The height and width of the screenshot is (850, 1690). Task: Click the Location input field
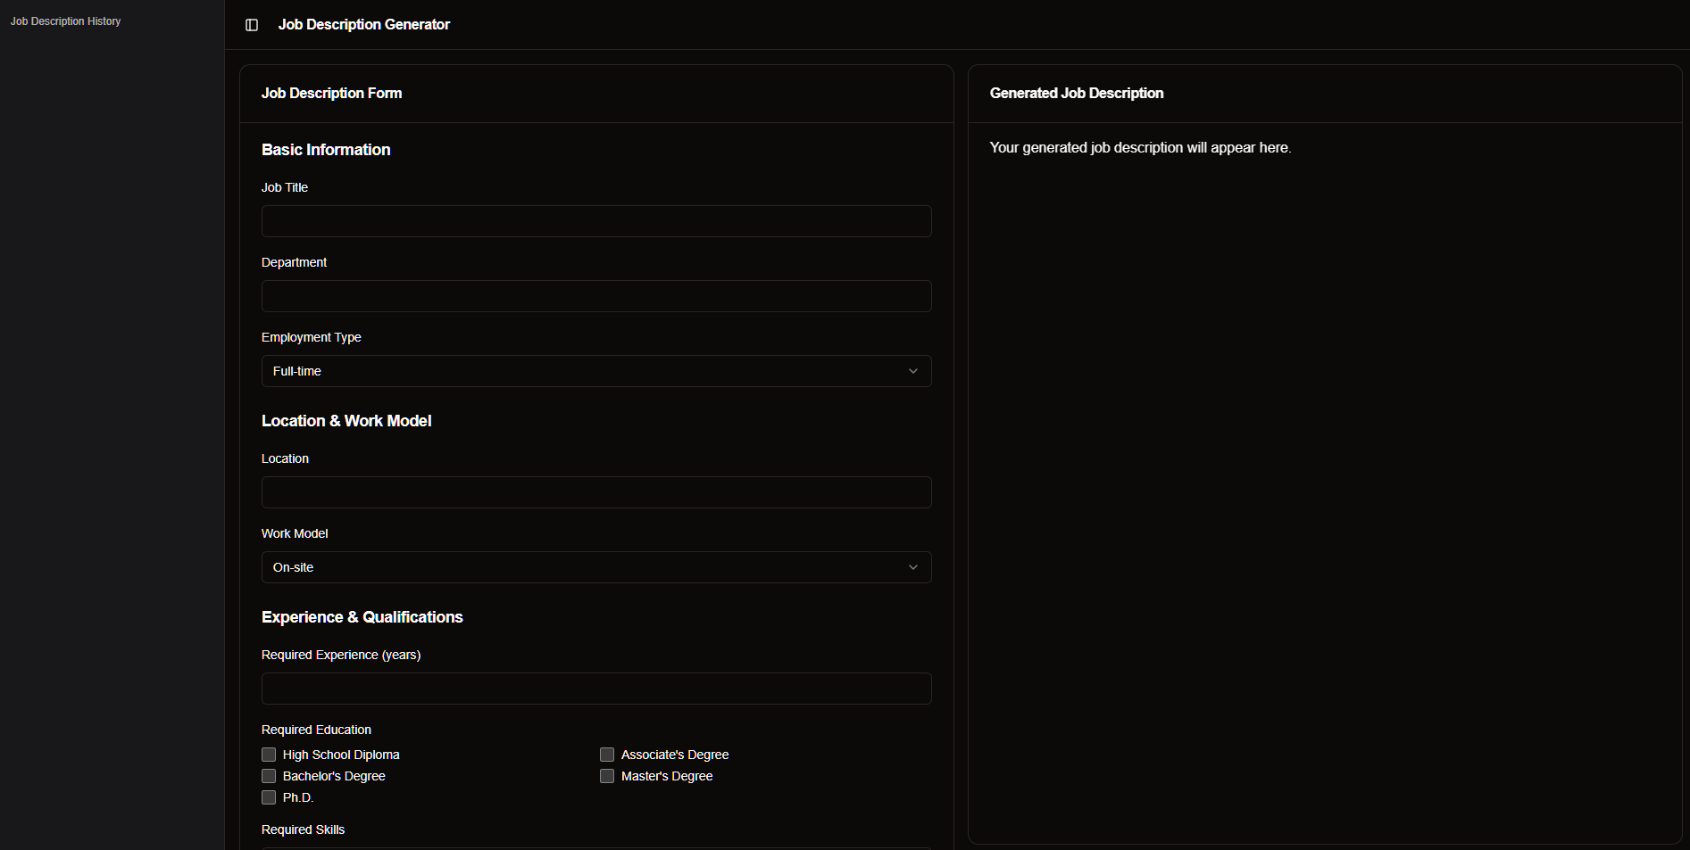point(596,492)
